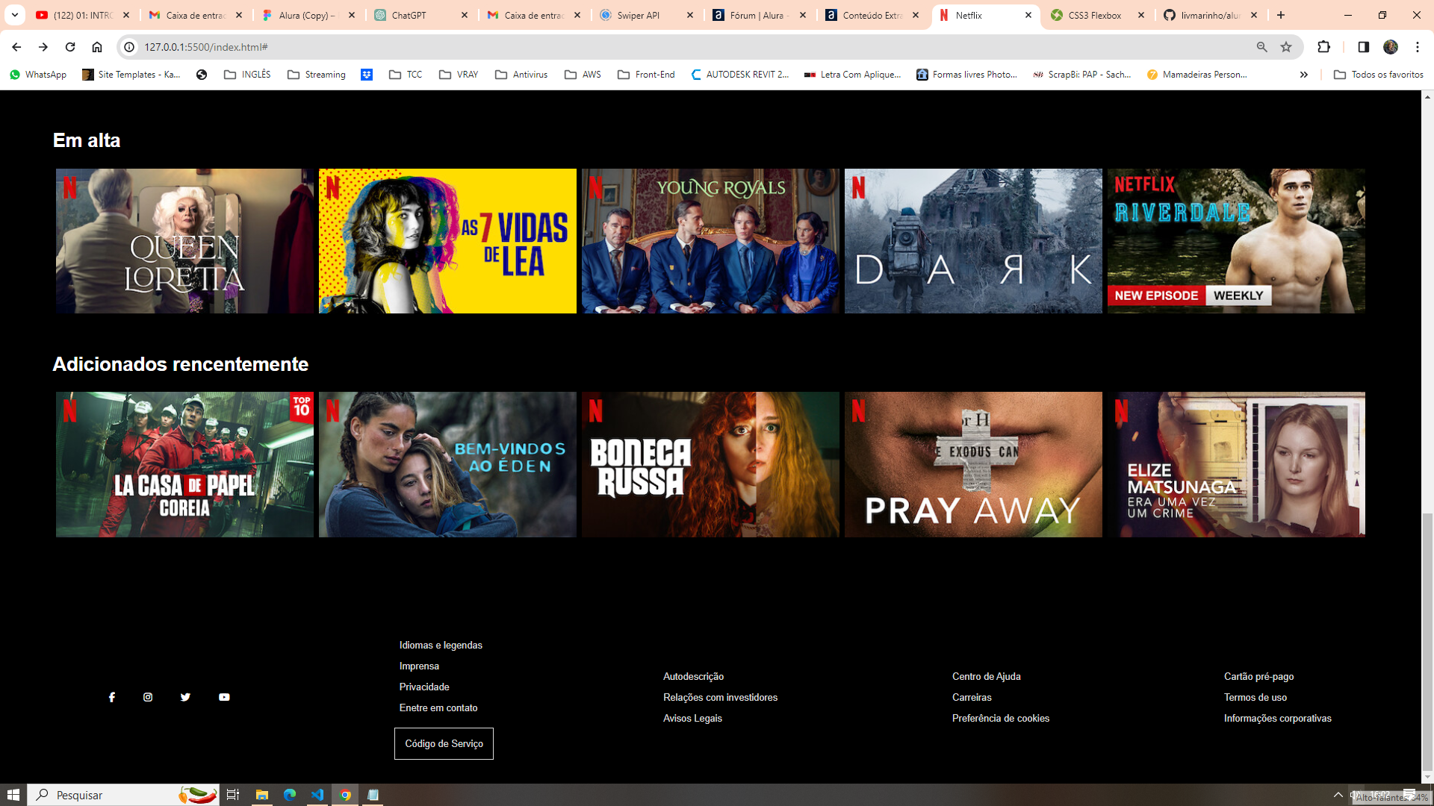Show more bookmarks with the chevron
Screen dimensions: 1434x806
coord(1304,75)
